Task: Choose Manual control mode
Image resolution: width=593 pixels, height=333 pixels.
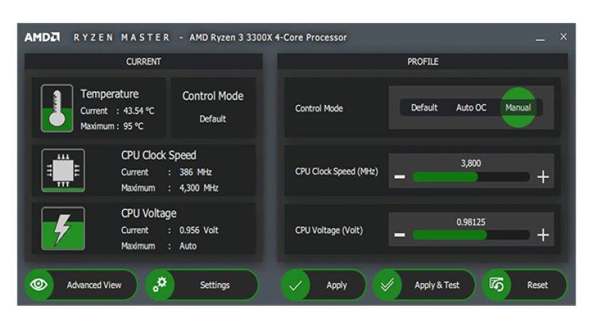Action: point(518,108)
